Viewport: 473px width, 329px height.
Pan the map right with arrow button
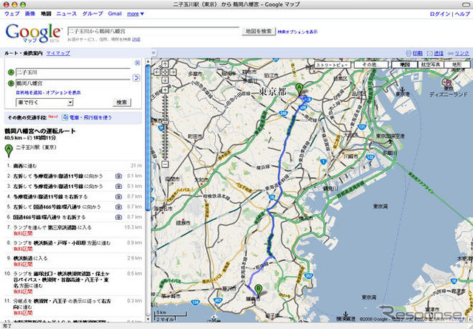173,72
